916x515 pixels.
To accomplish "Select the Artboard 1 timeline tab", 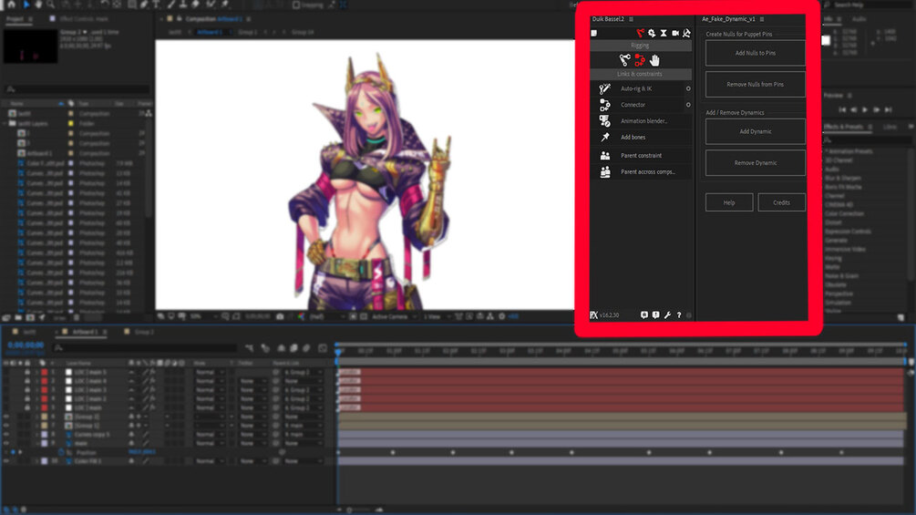I will [x=86, y=332].
